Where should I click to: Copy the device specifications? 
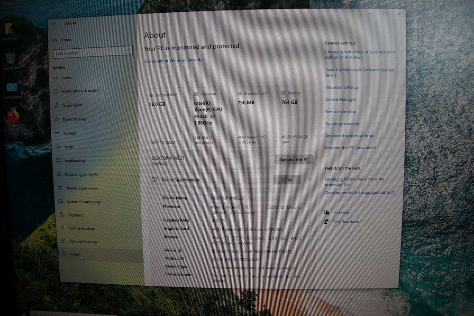pyautogui.click(x=287, y=180)
